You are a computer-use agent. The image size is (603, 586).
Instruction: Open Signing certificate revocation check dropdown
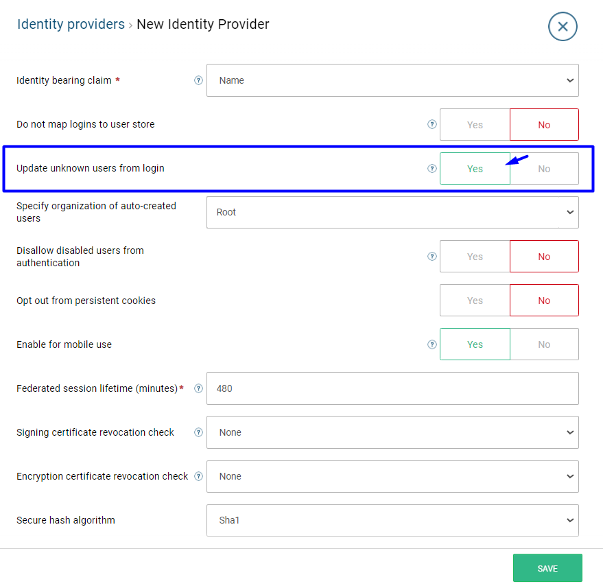[x=392, y=432]
